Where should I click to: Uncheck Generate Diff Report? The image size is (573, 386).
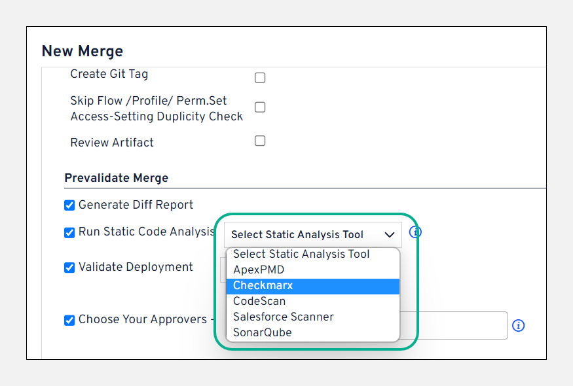69,205
